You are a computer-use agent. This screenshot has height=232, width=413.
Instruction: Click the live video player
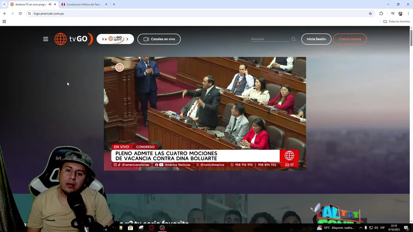click(205, 114)
